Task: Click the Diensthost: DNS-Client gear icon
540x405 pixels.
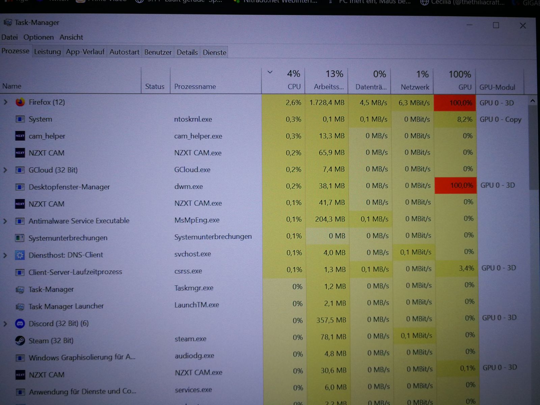Action: coord(20,255)
